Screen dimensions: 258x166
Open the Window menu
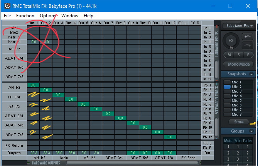point(70,16)
